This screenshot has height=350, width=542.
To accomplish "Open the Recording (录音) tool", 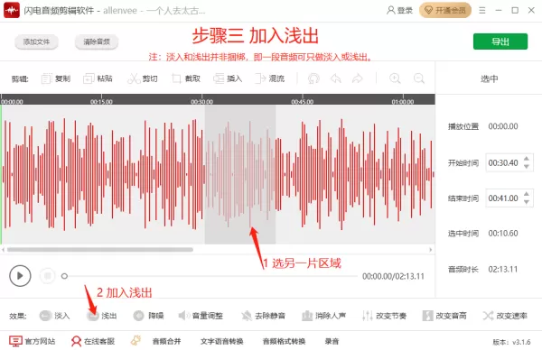I will click(x=332, y=341).
